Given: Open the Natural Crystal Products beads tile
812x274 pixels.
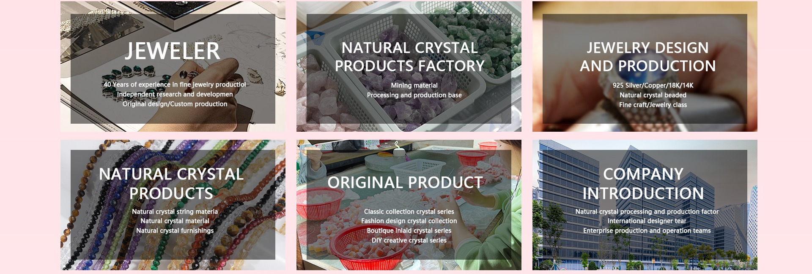Looking at the screenshot, I should coord(173,205).
